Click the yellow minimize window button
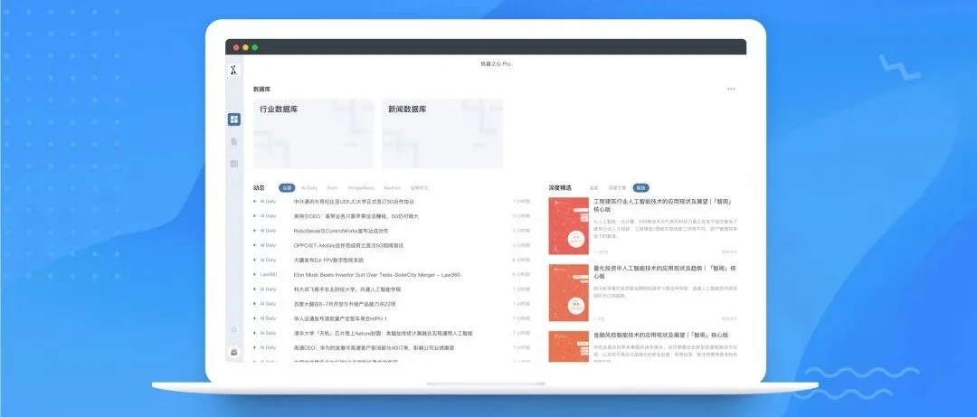 coord(245,47)
